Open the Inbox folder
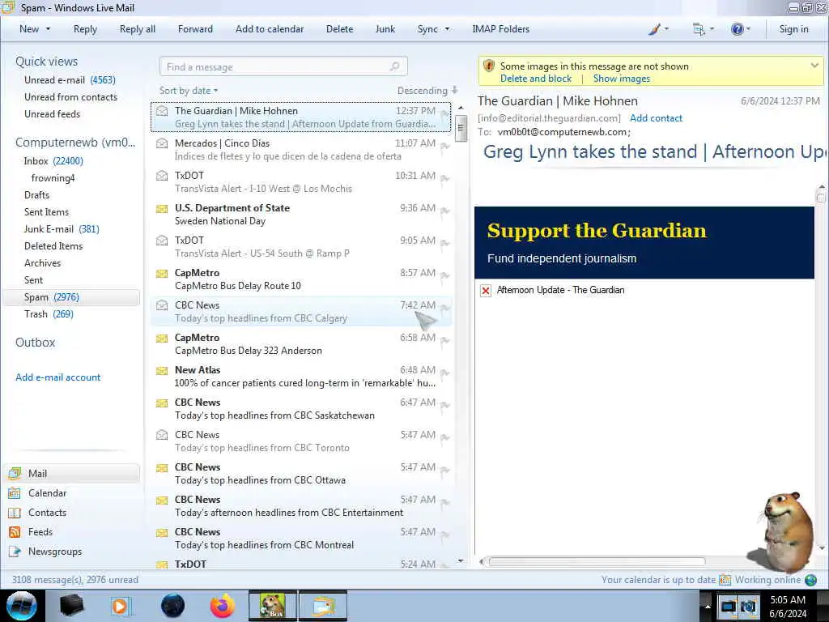The width and height of the screenshot is (829, 622). pyautogui.click(x=53, y=161)
